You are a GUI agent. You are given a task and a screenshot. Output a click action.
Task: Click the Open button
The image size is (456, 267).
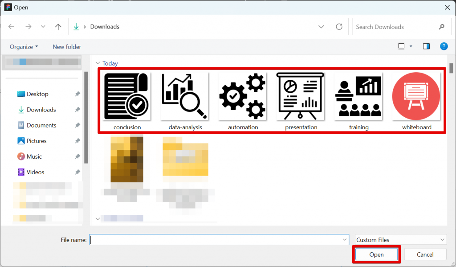[376, 254]
